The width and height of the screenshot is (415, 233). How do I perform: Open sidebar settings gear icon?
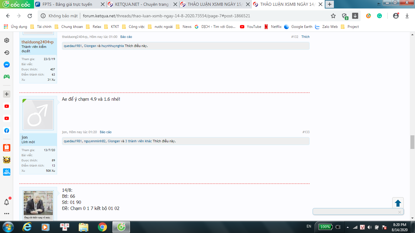click(x=6, y=40)
